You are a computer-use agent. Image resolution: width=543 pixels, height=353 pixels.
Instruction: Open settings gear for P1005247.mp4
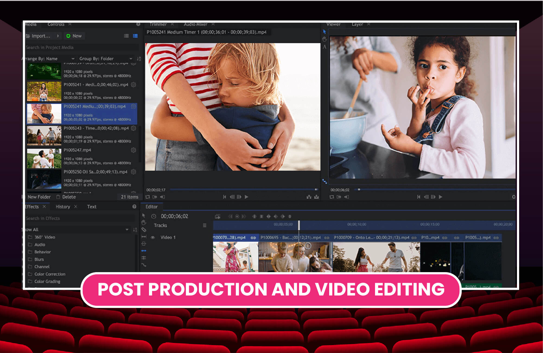133,150
